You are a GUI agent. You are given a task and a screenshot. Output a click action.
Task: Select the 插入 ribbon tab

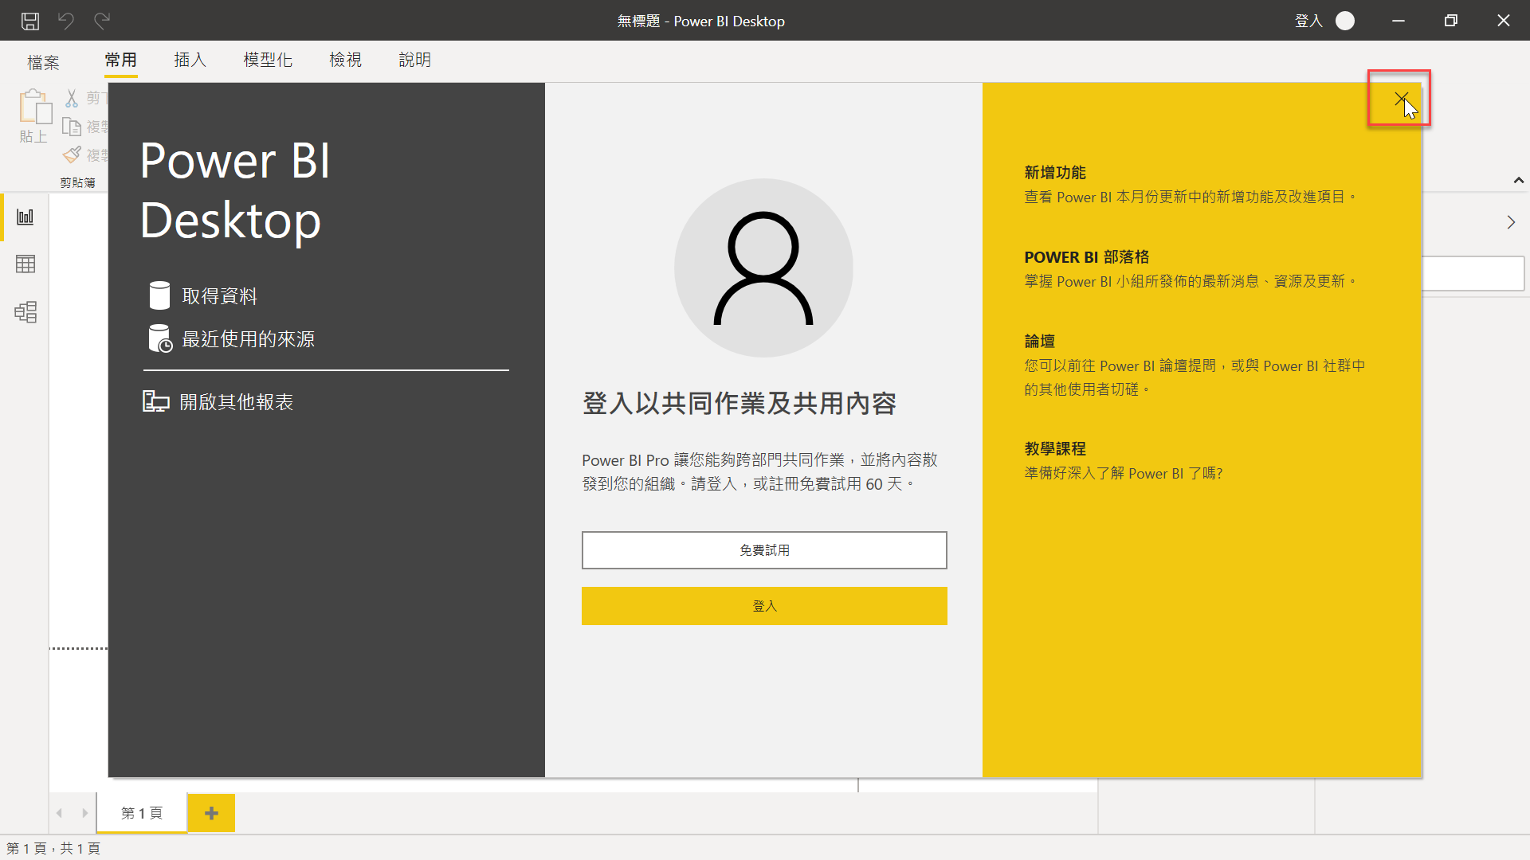pos(190,60)
